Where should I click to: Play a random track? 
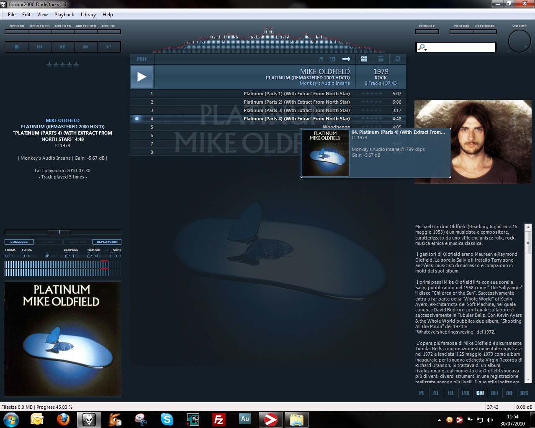[x=109, y=47]
